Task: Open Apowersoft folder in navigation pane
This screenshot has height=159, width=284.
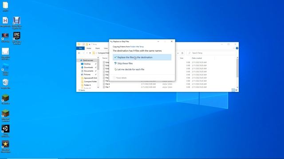Action: 90,78
